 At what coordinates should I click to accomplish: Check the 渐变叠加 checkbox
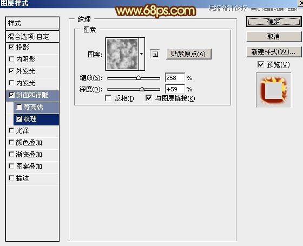pos(11,154)
